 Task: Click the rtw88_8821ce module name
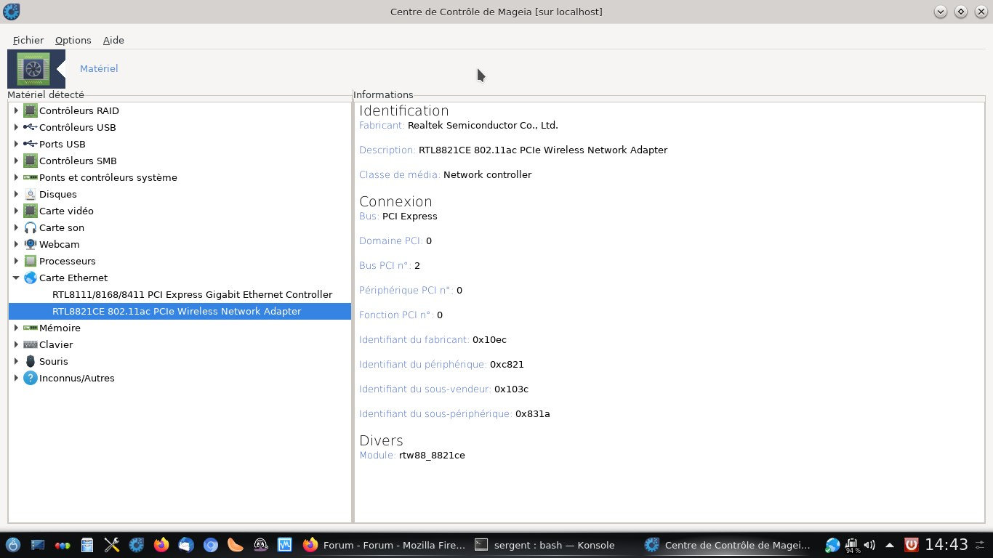tap(432, 455)
